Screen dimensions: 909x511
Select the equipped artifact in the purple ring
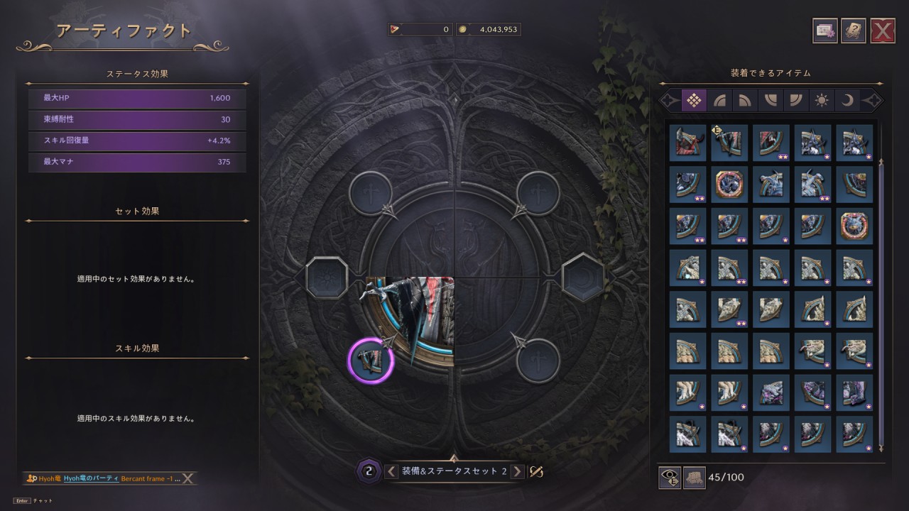pyautogui.click(x=370, y=361)
